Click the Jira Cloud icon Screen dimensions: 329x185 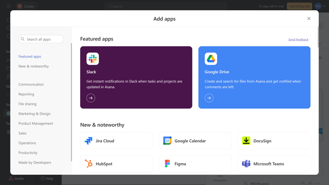click(x=88, y=141)
